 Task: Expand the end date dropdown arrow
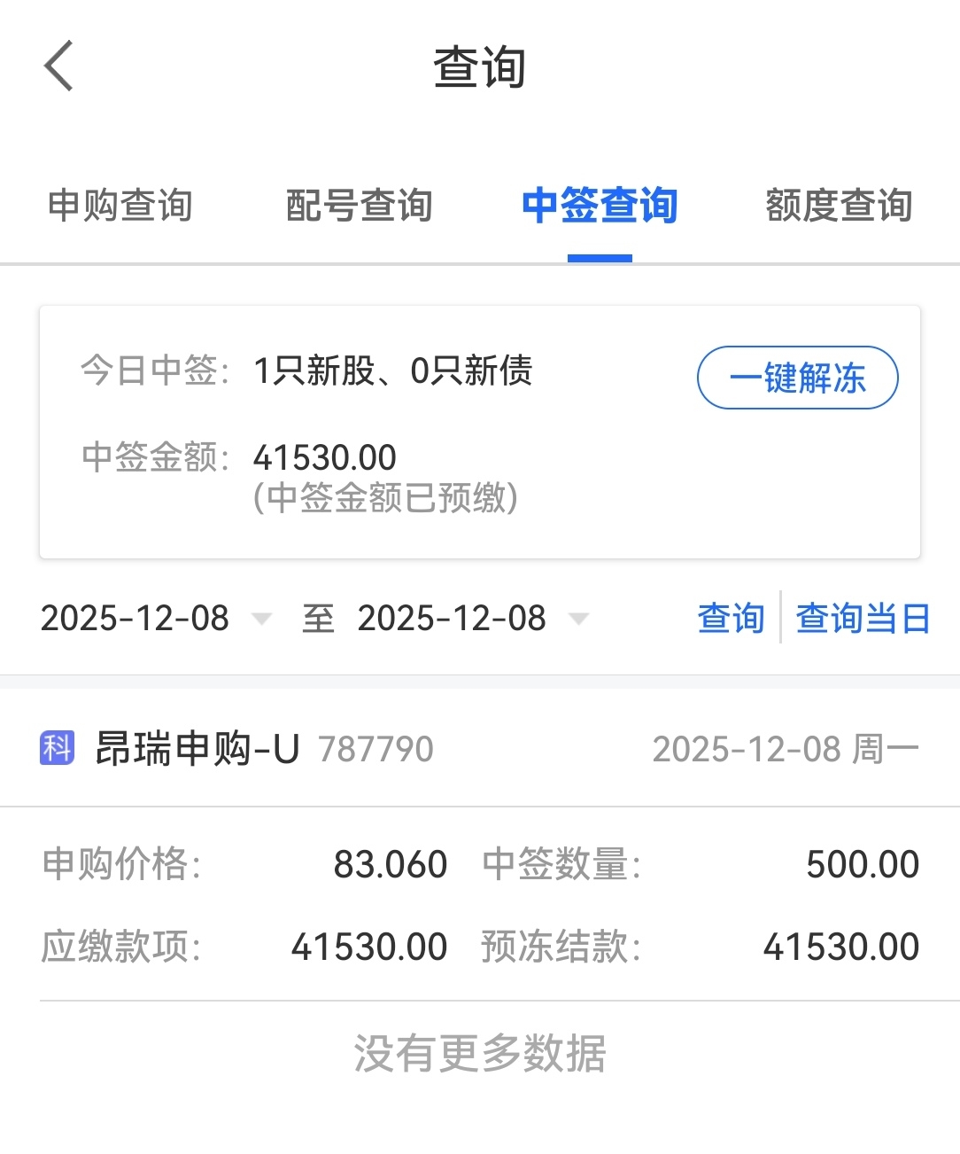(x=578, y=619)
